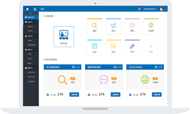Select 学员库 in the sidebar menu
This screenshot has width=191, height=114.
click(30, 41)
